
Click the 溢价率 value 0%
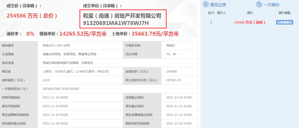pos(30,34)
